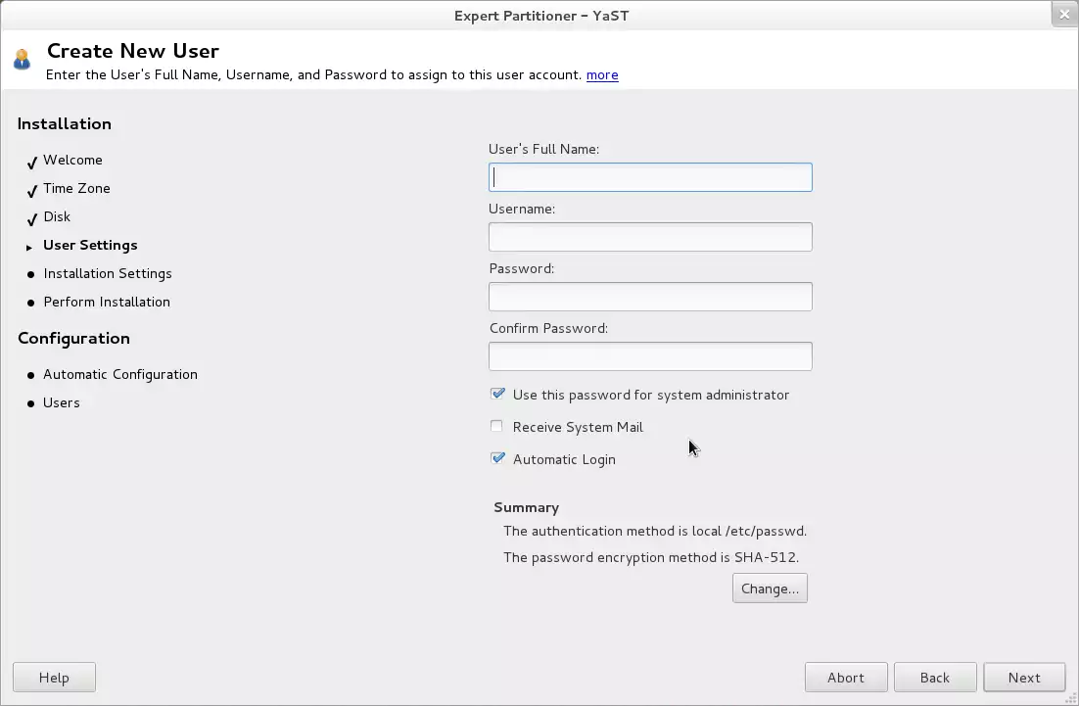Select User Settings step in sidebar
This screenshot has width=1079, height=706.
(90, 246)
